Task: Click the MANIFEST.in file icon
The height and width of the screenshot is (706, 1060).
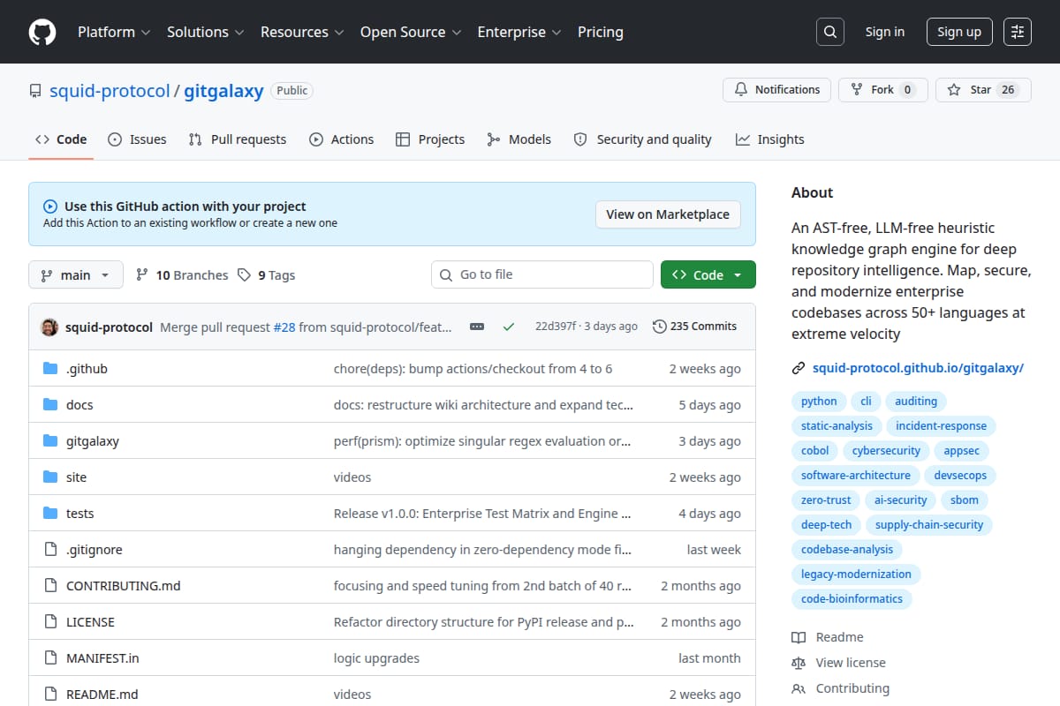Action: [50, 658]
